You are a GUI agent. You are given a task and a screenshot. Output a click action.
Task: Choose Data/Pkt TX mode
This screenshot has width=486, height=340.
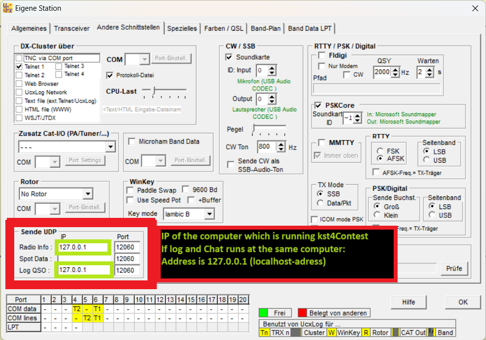320,203
